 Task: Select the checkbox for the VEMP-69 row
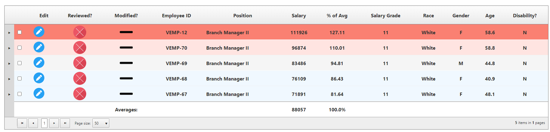point(19,63)
